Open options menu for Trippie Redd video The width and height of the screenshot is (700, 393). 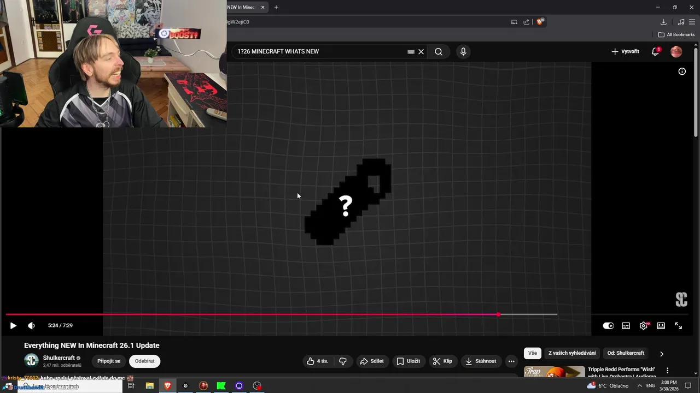coord(667,371)
